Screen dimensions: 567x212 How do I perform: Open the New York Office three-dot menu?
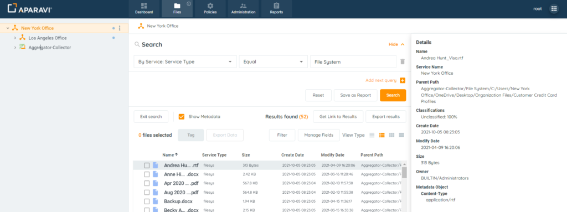point(120,28)
